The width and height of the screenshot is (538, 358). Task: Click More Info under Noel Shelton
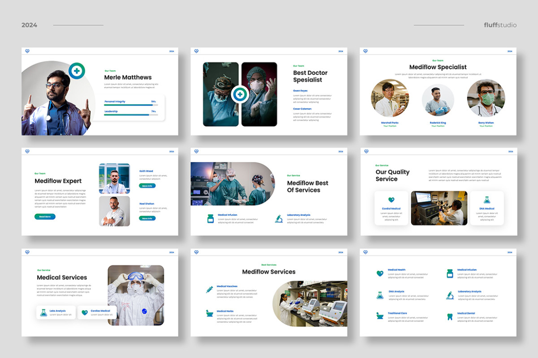coord(148,218)
